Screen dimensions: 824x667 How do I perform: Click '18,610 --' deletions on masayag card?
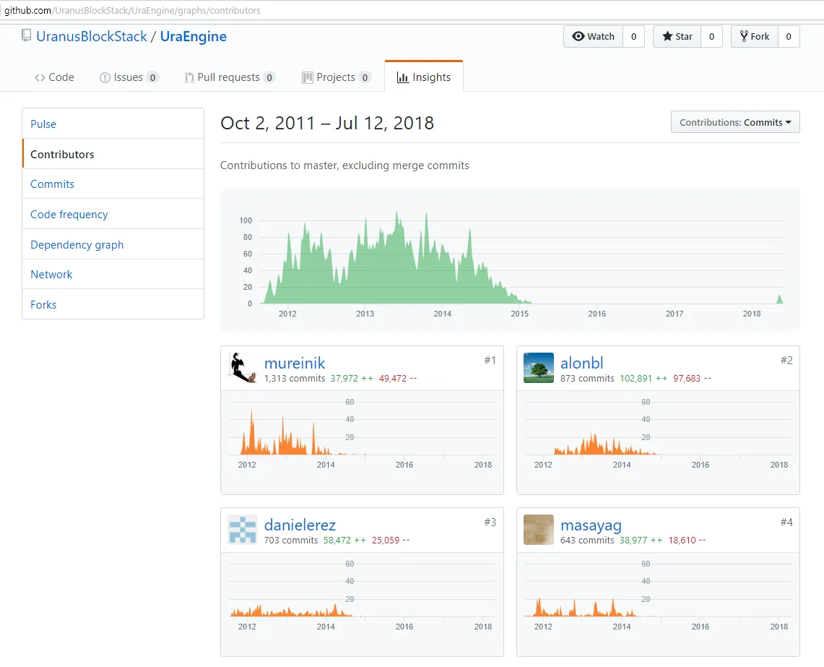point(688,541)
